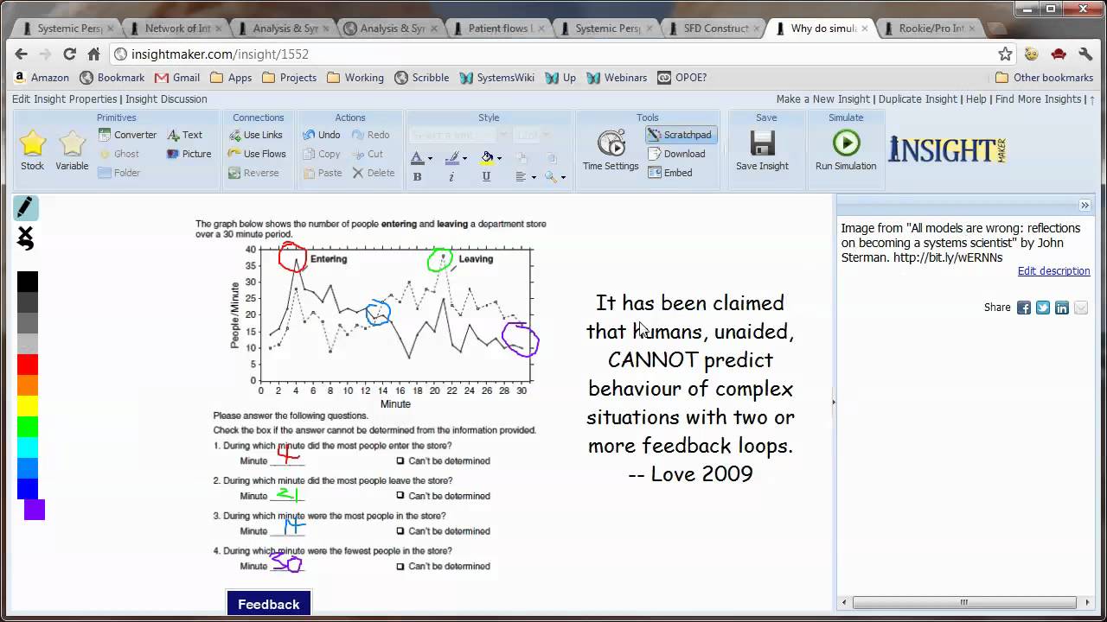Download the insight
1107x622 pixels.
[676, 154]
